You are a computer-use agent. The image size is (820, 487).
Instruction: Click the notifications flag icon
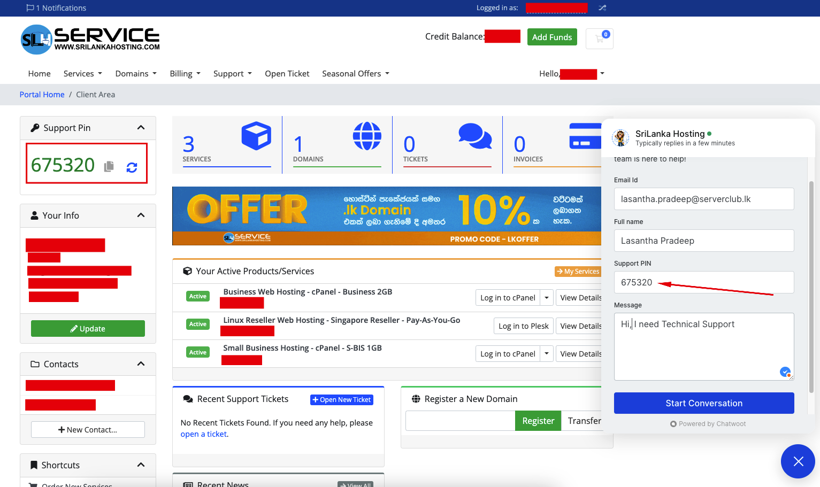(x=30, y=8)
